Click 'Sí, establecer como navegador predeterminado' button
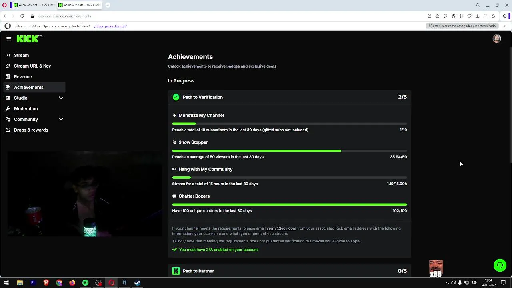Screen dimensions: 512x288 pos(462,26)
